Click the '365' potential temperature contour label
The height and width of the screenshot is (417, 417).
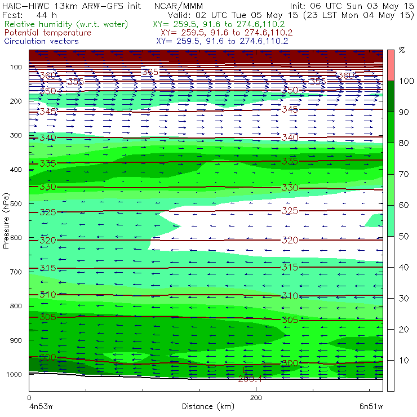pos(150,72)
